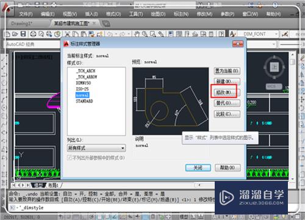Image resolution: width=305 pixels, height=220 pixels.
Task: Select normal in styles list
Action: click(82, 95)
